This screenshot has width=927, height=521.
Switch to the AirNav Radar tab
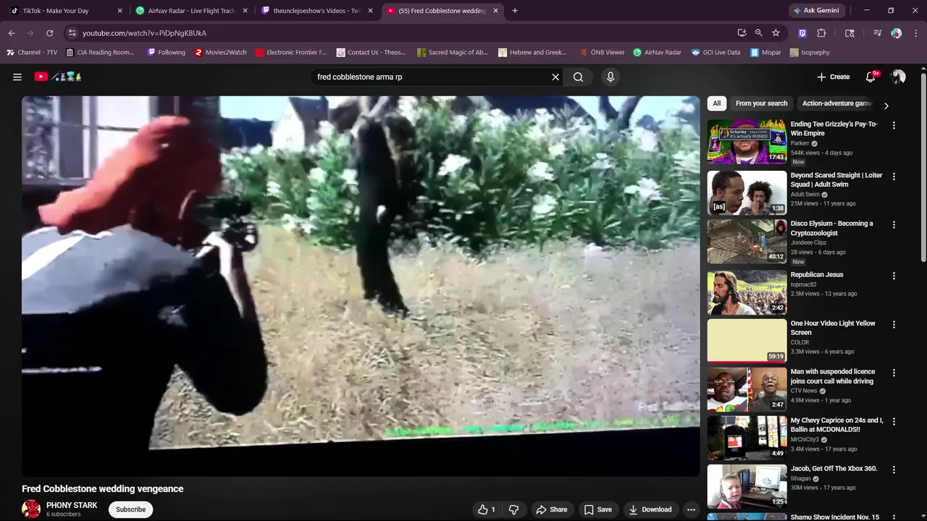pos(192,11)
